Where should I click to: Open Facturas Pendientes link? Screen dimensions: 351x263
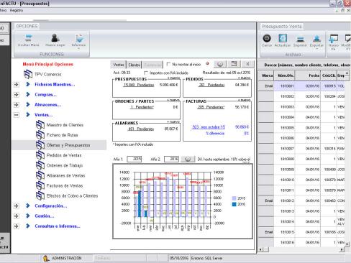211,107
